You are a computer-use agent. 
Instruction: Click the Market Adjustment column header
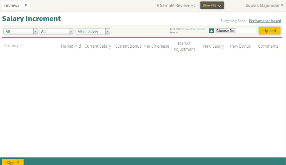[184, 46]
